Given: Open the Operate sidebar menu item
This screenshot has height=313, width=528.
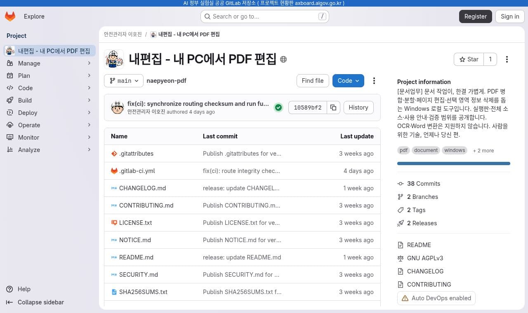Looking at the screenshot, I should point(49,125).
